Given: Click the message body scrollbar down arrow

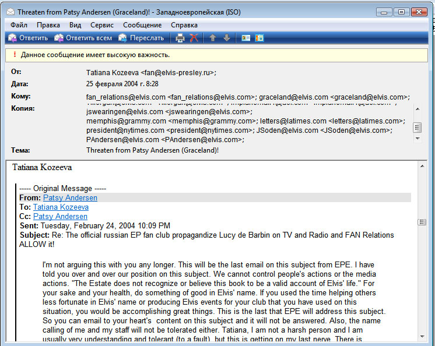Looking at the screenshot, I should (422, 337).
